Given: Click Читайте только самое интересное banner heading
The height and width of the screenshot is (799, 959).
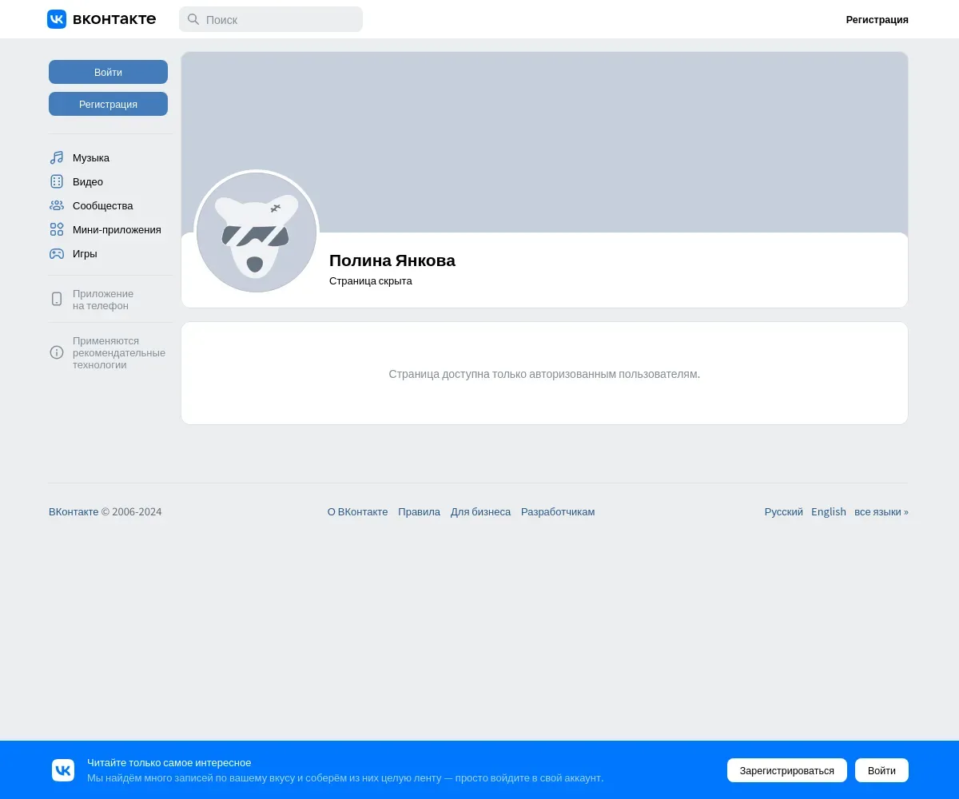Looking at the screenshot, I should click(169, 763).
